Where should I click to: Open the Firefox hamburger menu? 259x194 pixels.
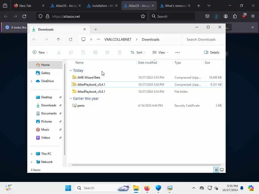(253, 16)
